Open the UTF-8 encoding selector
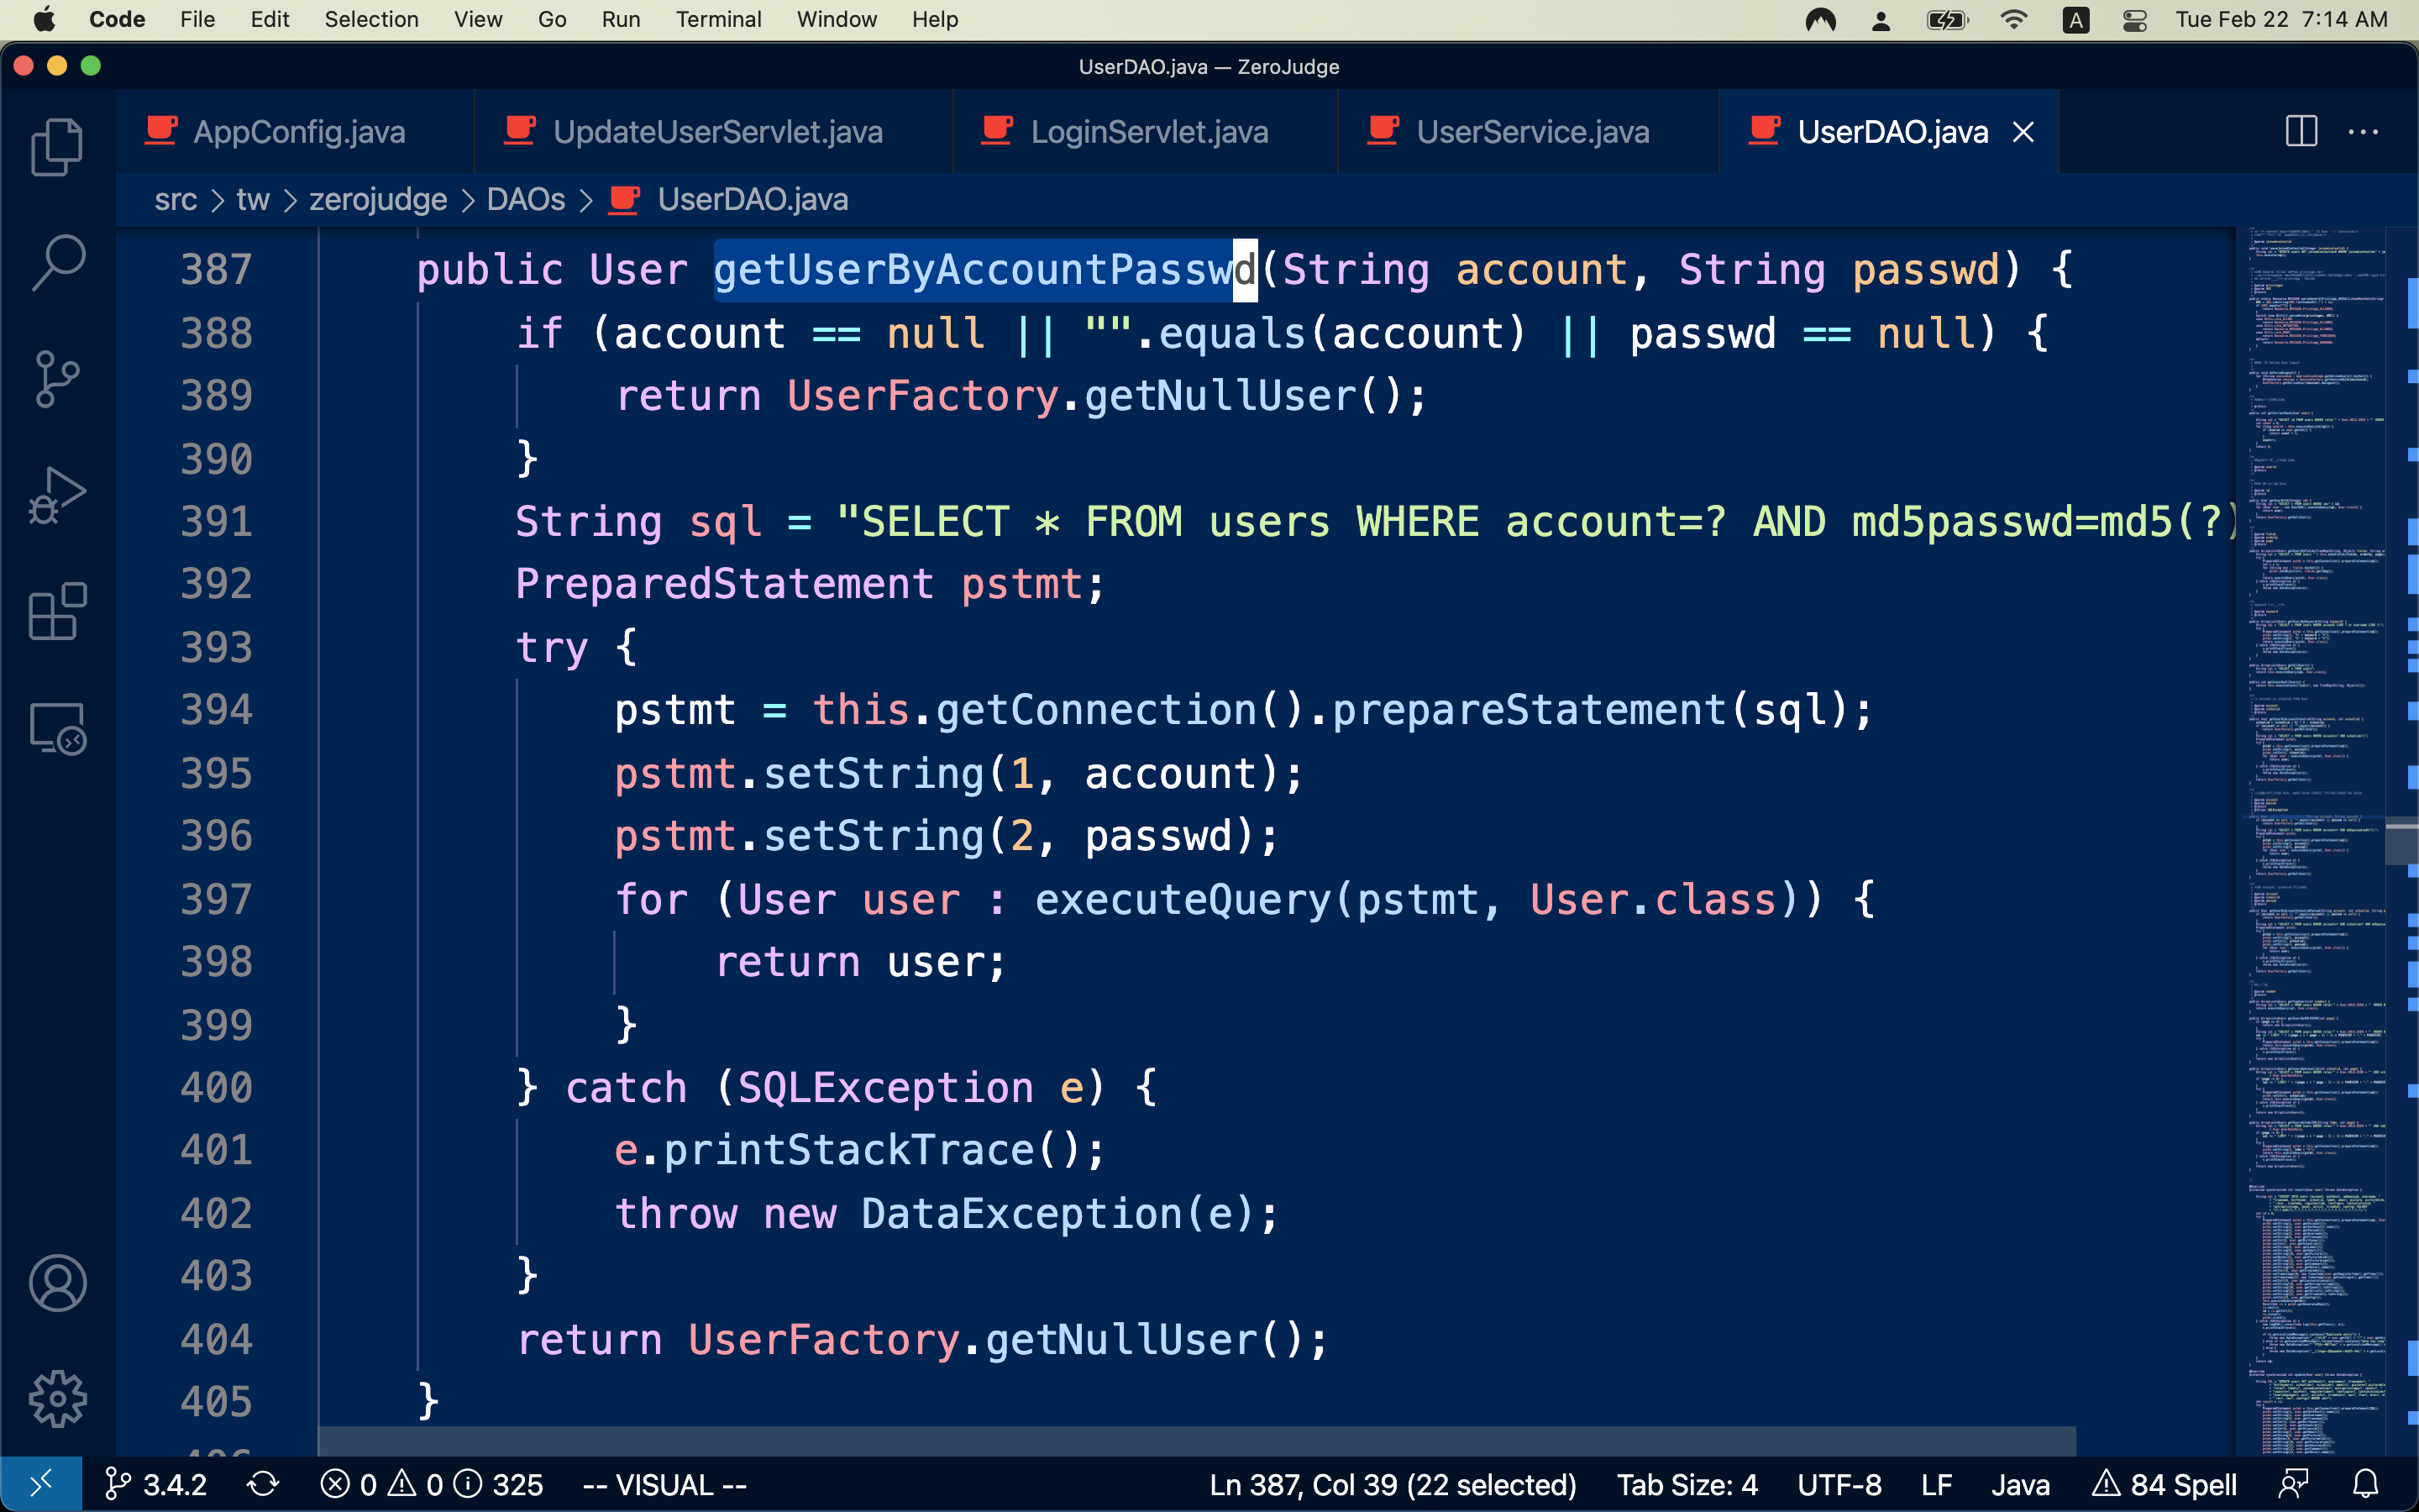 pyautogui.click(x=1839, y=1484)
